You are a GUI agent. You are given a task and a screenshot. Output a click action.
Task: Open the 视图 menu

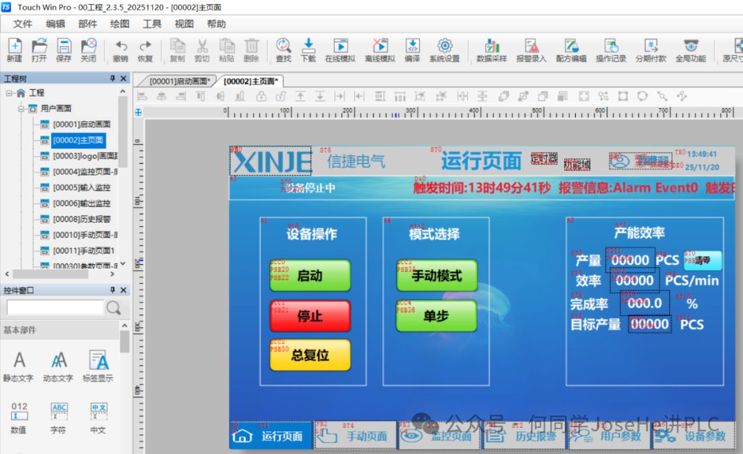[x=184, y=23]
